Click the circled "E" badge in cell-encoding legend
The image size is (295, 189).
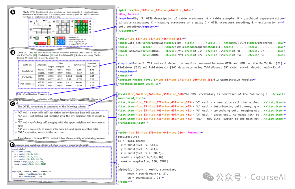tap(31, 38)
